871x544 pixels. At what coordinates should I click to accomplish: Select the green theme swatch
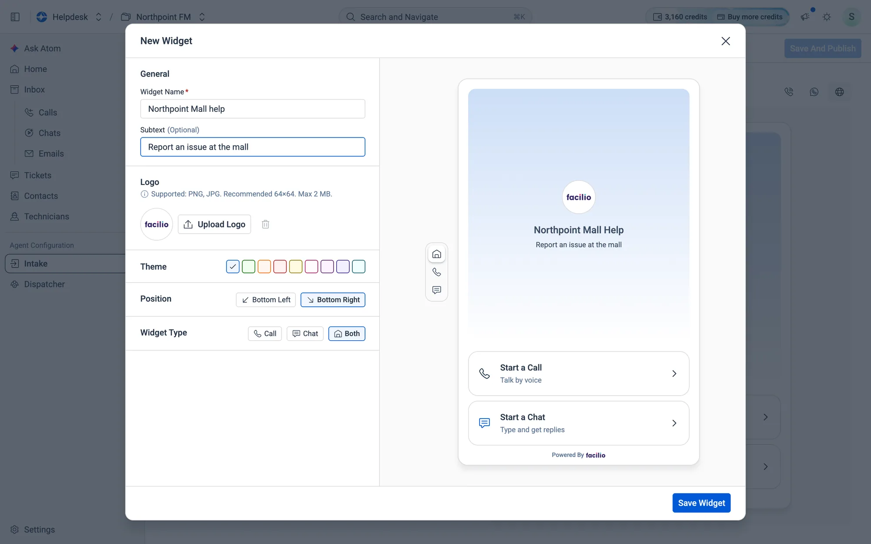[249, 266]
